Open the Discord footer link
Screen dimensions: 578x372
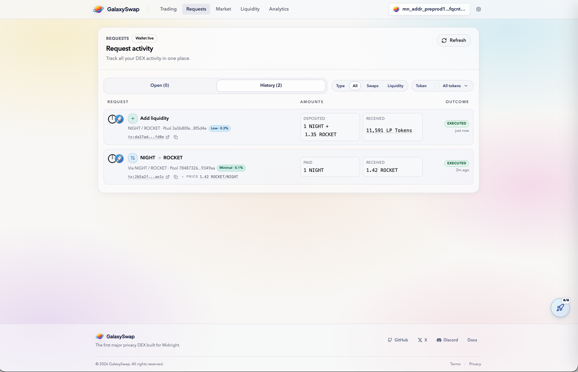coord(447,340)
